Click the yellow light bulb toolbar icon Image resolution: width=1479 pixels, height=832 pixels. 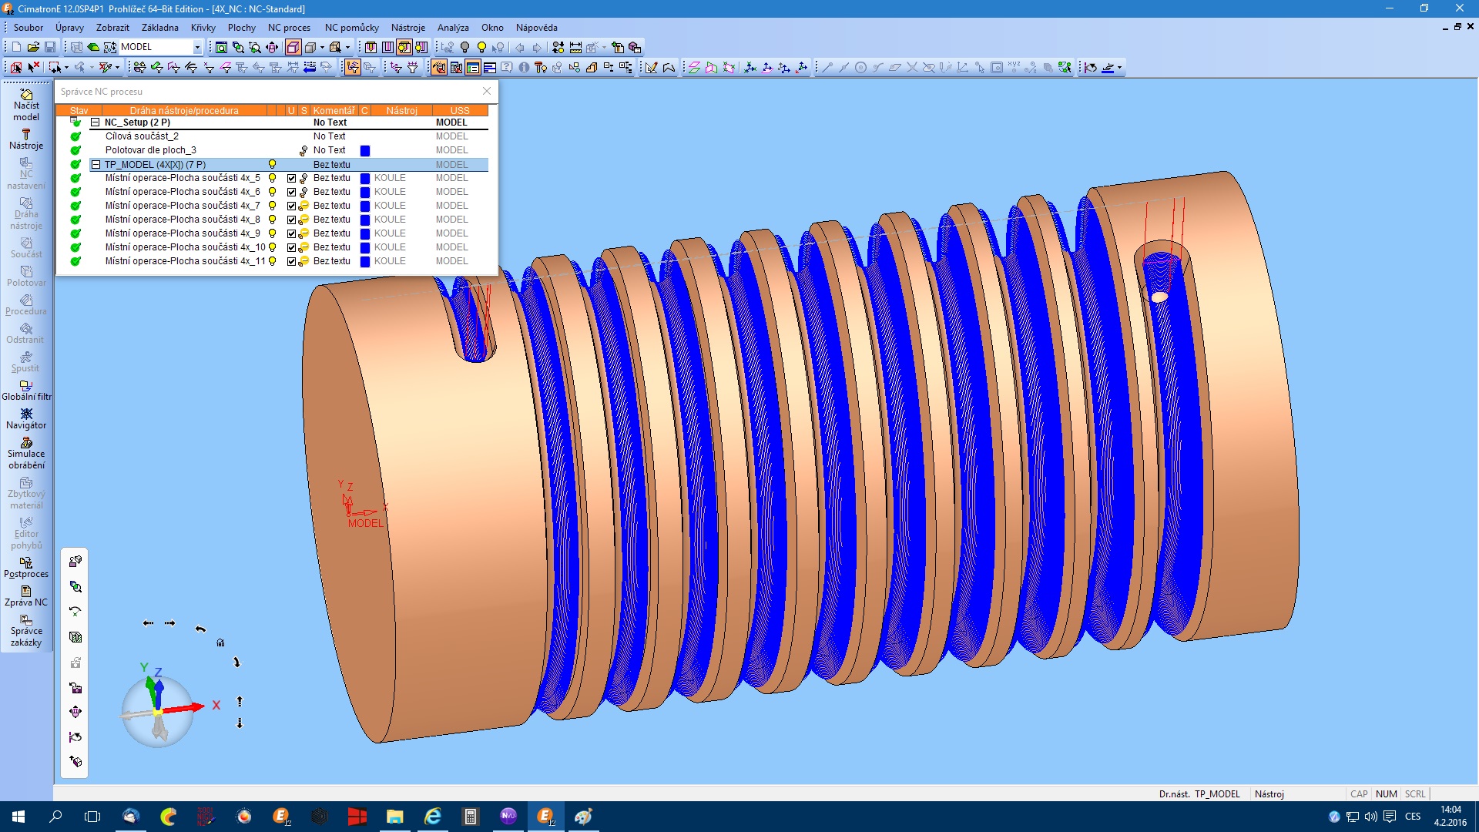click(481, 47)
